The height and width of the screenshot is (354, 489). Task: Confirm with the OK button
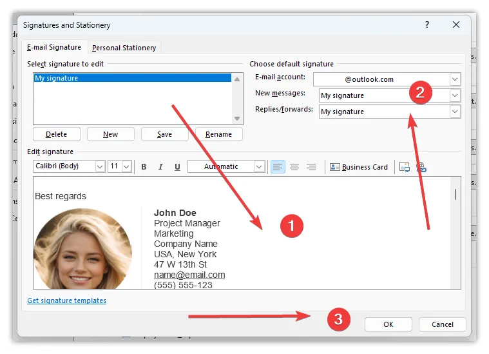[388, 324]
